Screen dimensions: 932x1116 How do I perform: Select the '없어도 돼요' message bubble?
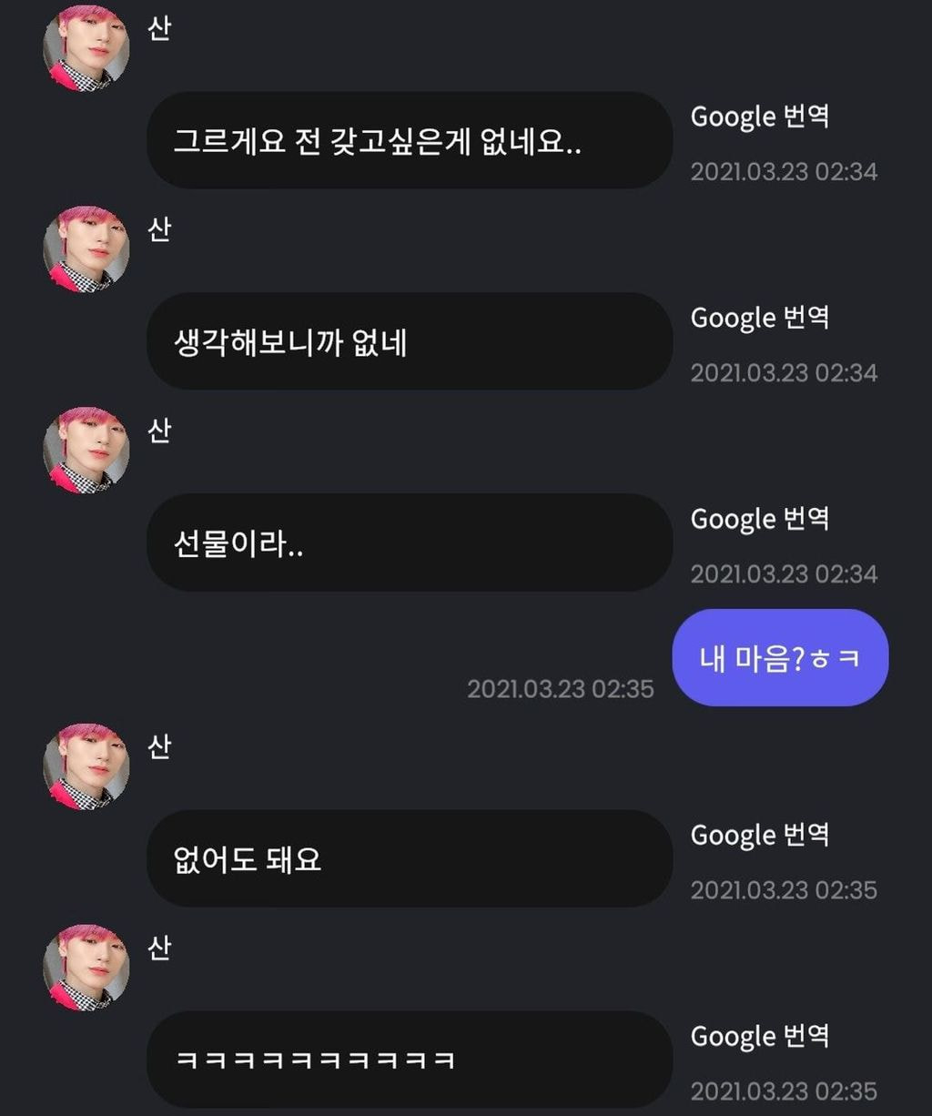[410, 859]
